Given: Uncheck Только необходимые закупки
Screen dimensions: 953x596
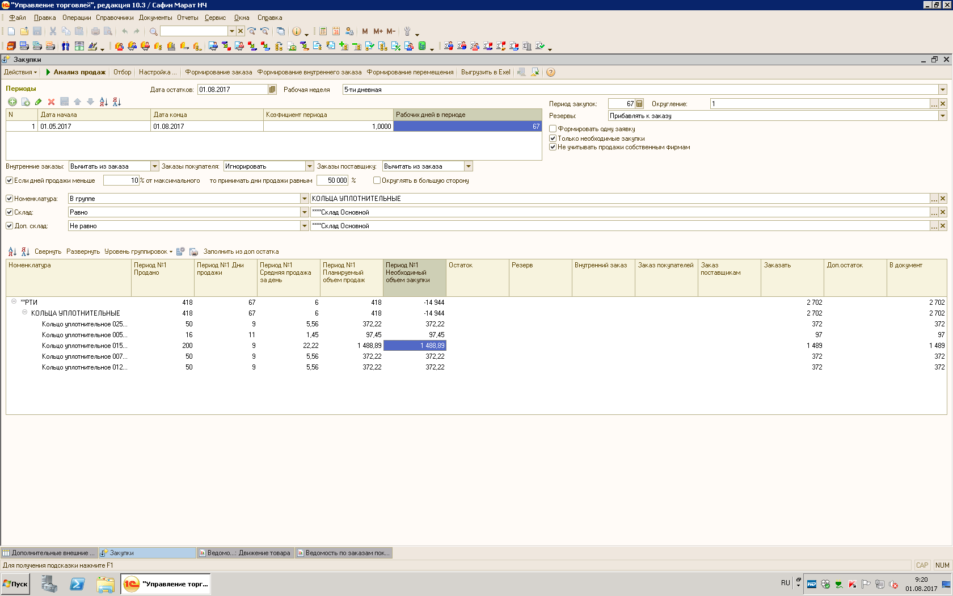Looking at the screenshot, I should [553, 138].
